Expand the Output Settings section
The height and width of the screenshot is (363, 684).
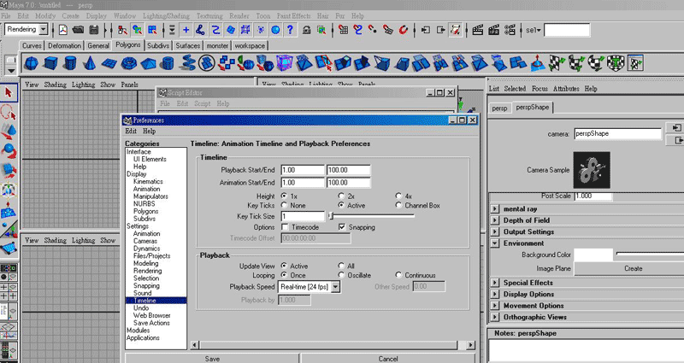(x=495, y=231)
